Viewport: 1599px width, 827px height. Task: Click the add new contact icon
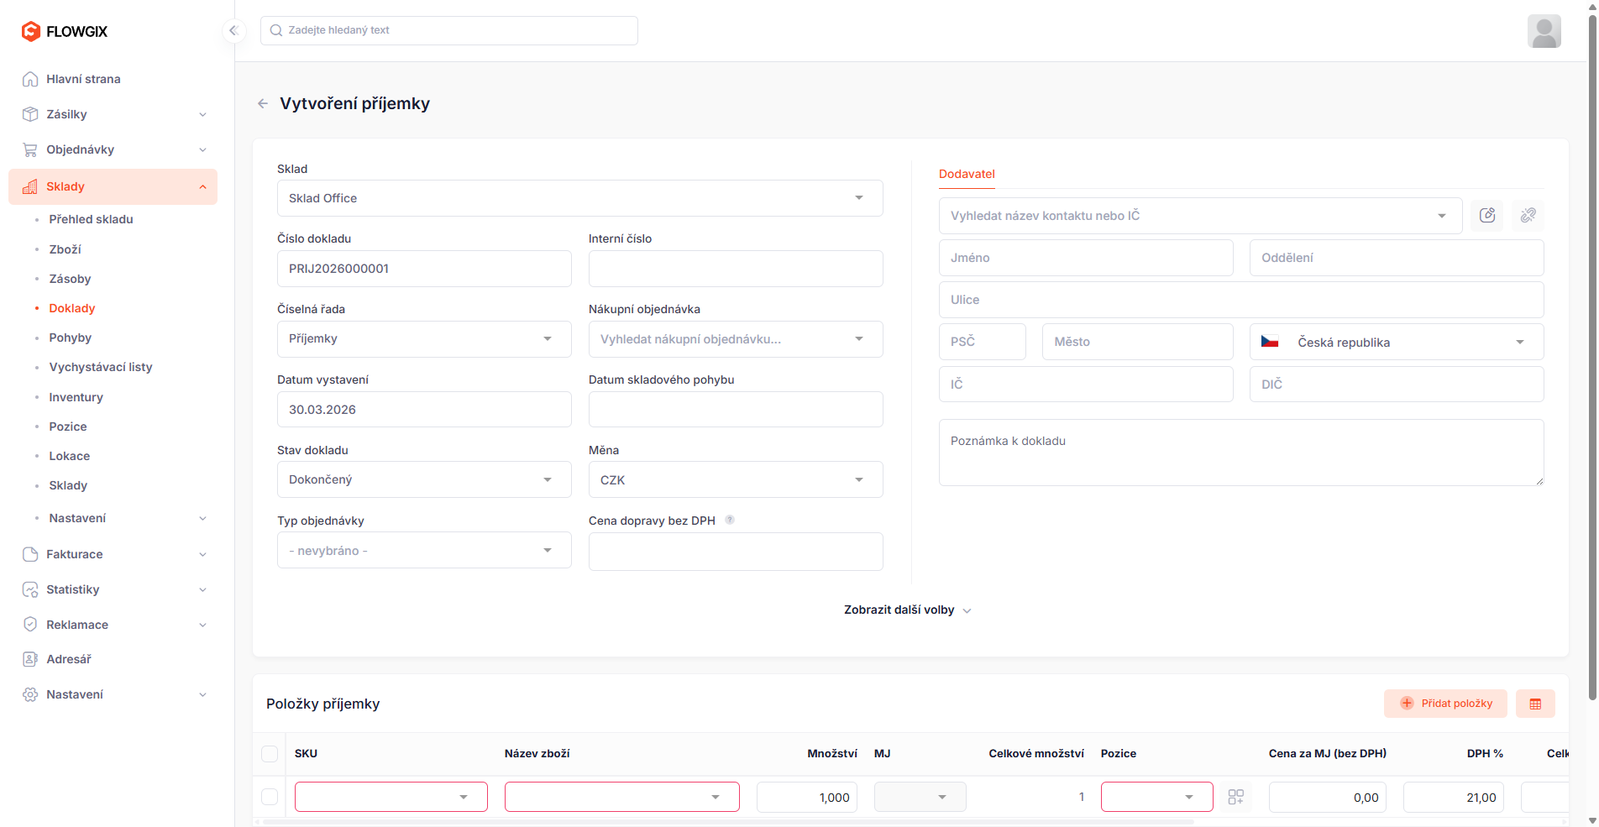tap(1487, 216)
